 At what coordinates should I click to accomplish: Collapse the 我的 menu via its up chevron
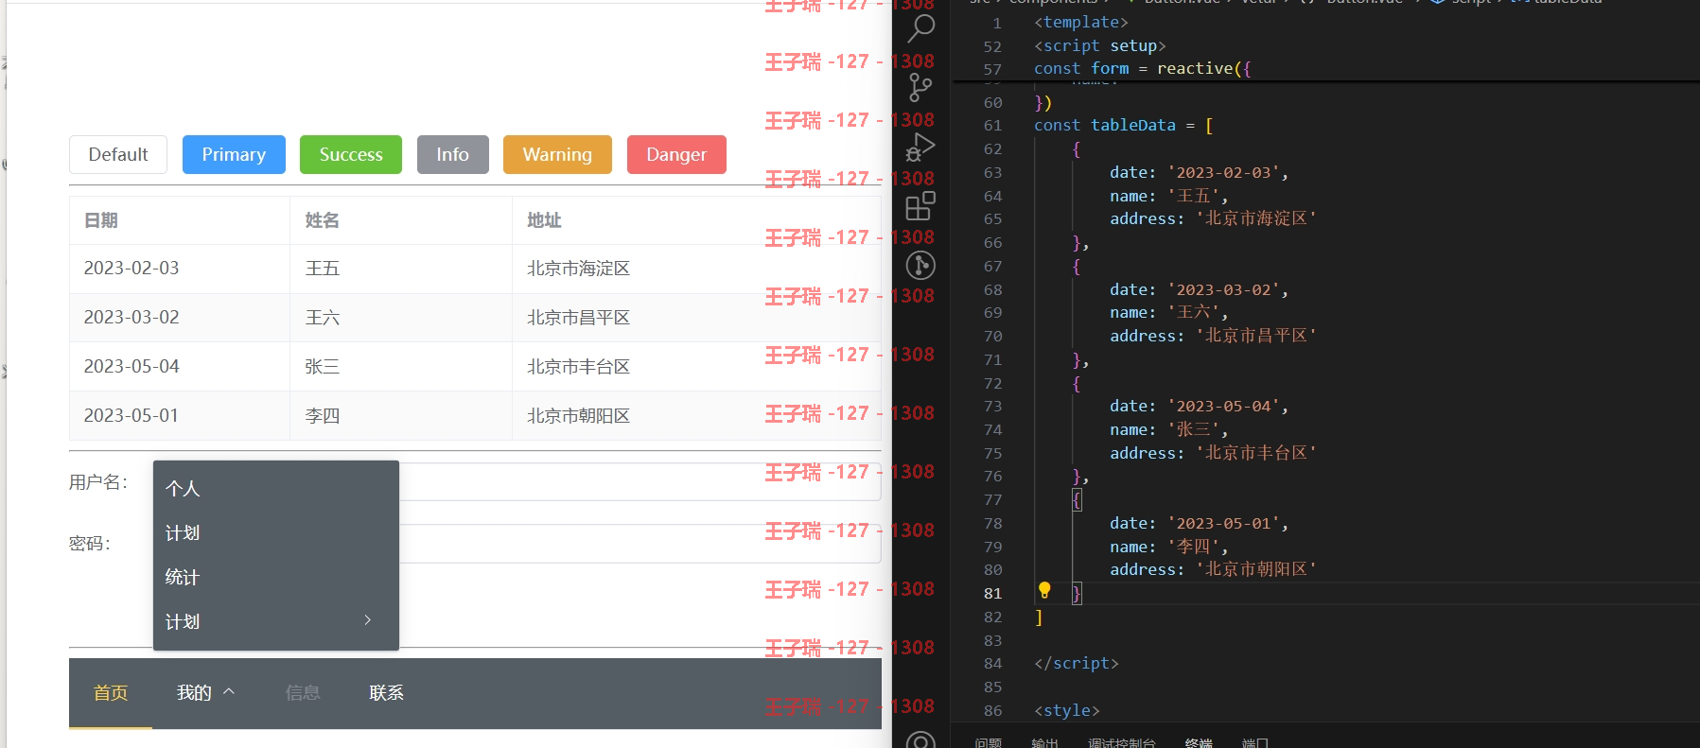point(228,692)
